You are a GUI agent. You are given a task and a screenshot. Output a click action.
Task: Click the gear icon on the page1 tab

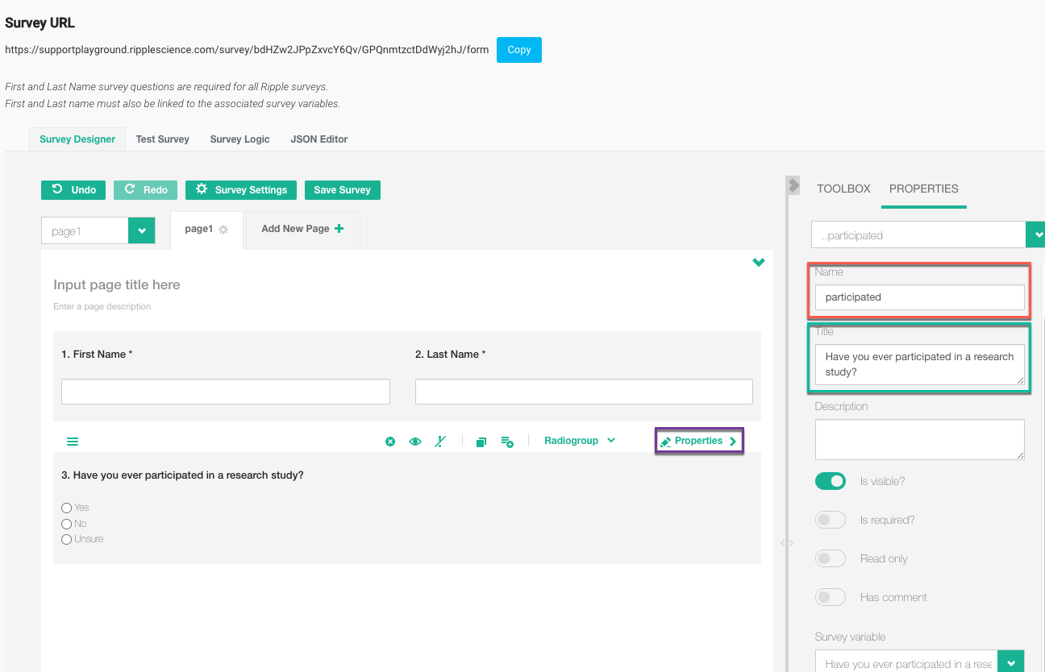pyautogui.click(x=223, y=230)
